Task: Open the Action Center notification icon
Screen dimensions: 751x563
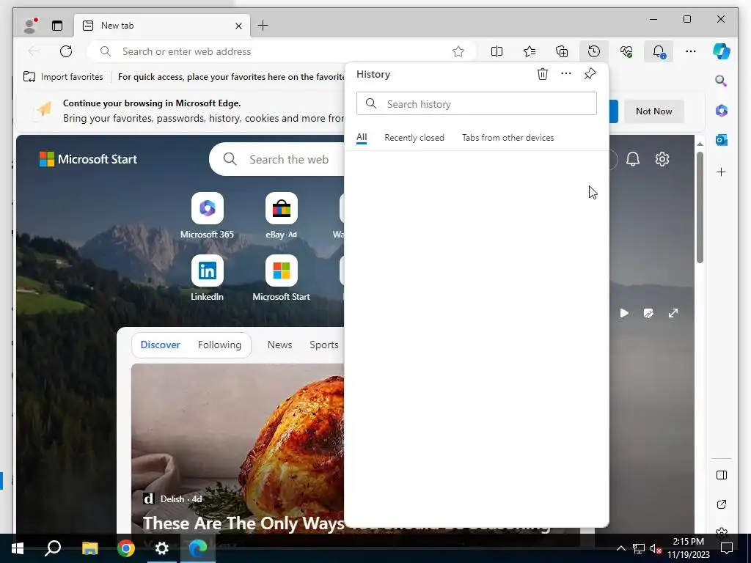Action: [727, 548]
